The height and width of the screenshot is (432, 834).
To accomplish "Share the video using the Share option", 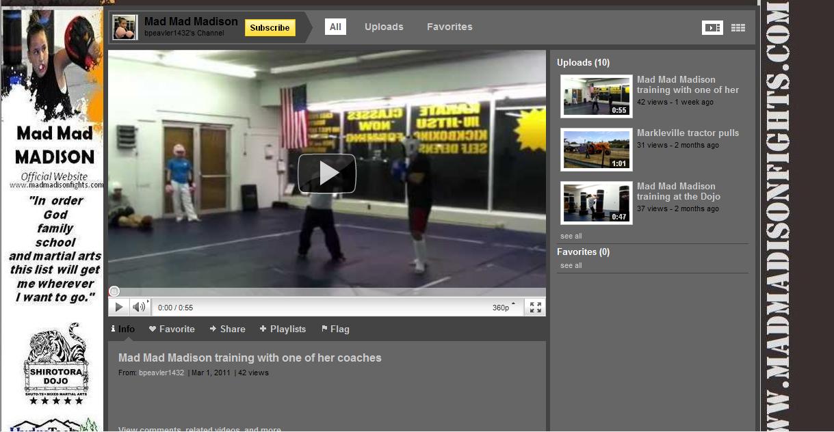I will click(228, 329).
